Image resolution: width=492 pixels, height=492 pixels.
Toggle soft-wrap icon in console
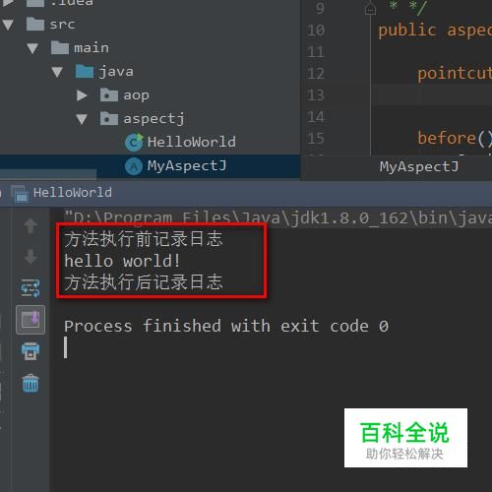click(31, 288)
